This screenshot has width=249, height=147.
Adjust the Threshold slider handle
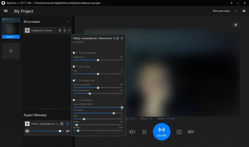click(114, 113)
